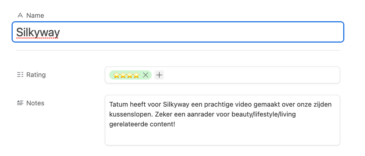The height and width of the screenshot is (156, 365).
Task: Select the green four-star rating tag
Action: (x=126, y=75)
